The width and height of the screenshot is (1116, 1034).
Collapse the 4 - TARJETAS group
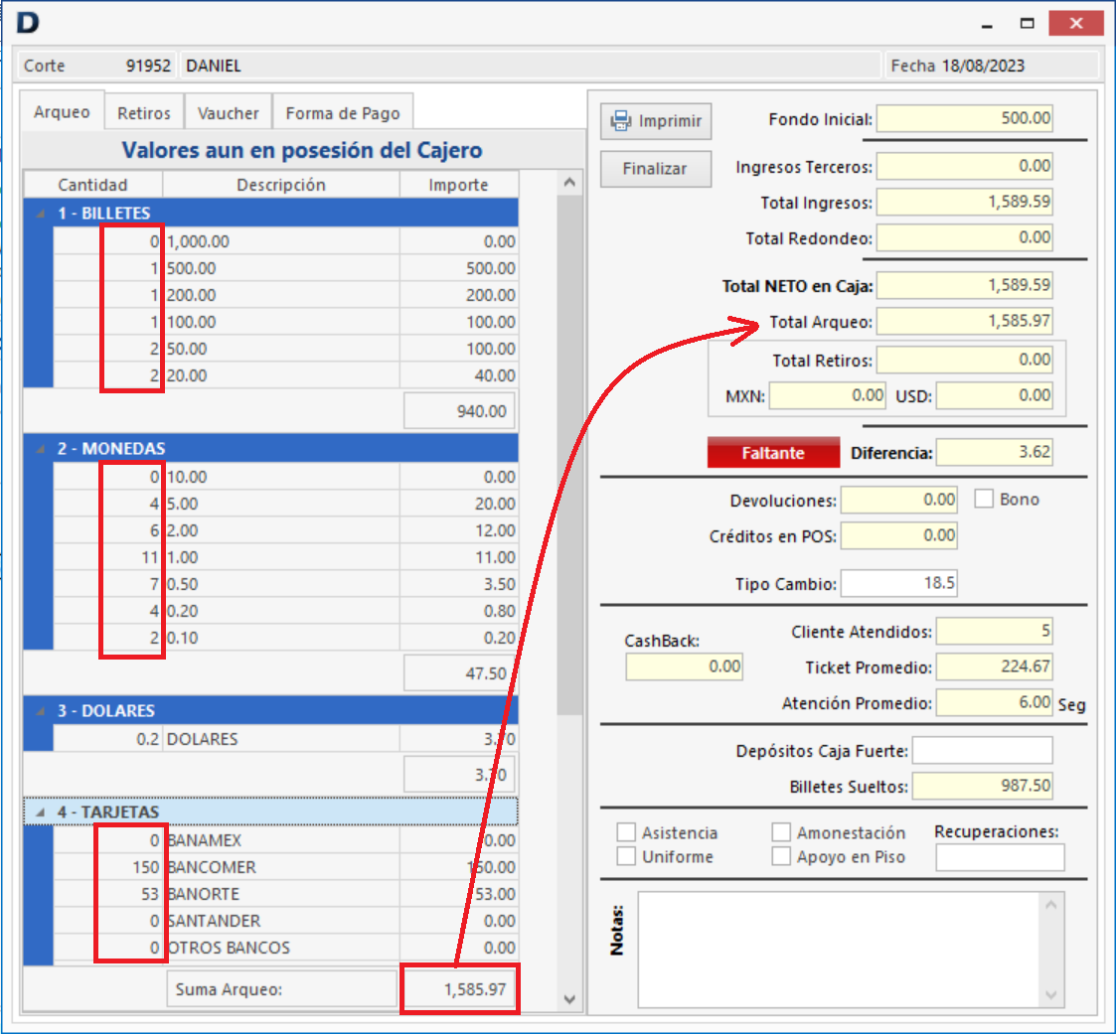pos(40,812)
